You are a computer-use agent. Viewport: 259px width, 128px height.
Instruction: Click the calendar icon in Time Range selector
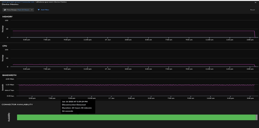[x=5, y=10]
